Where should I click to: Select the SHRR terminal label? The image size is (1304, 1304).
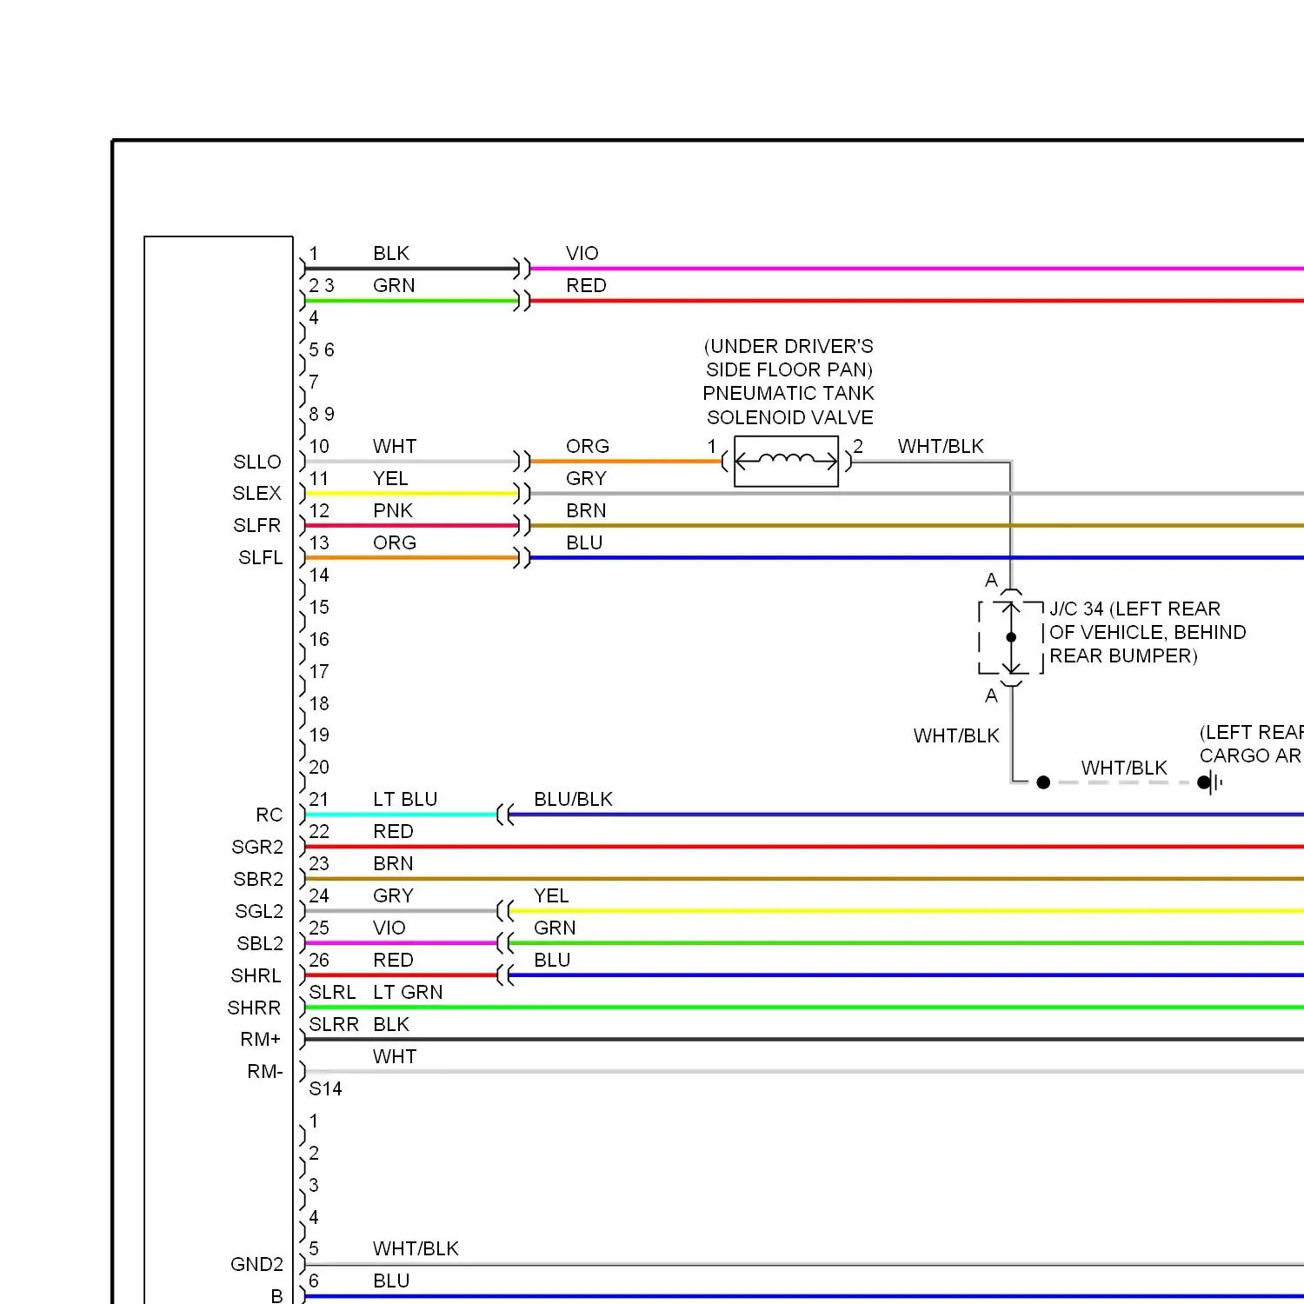coord(254,1008)
